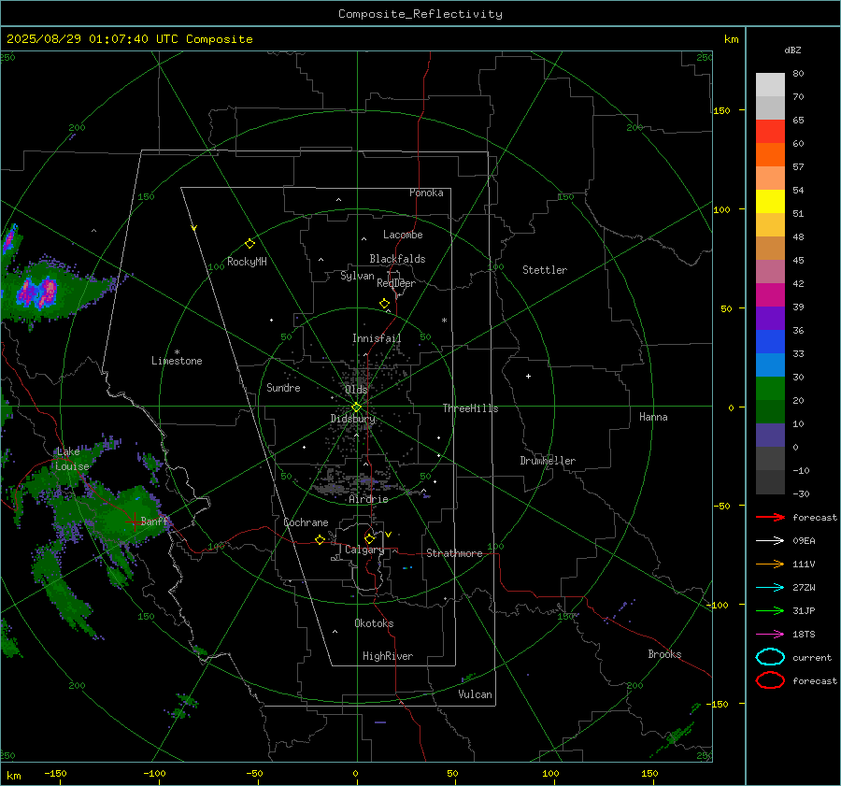The height and width of the screenshot is (786, 841).
Task: Click the Stettler label
Action: [x=545, y=270]
